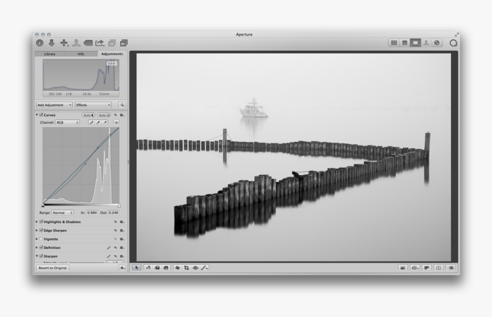
Task: Switch to Browser grid view icon
Action: point(394,43)
